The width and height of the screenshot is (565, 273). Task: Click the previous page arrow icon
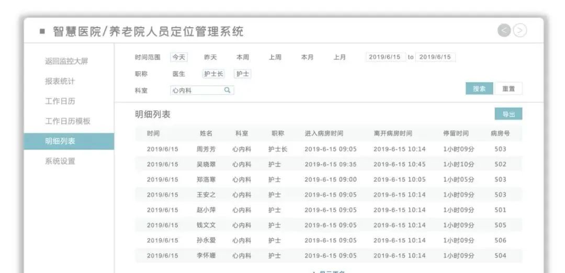[504, 31]
